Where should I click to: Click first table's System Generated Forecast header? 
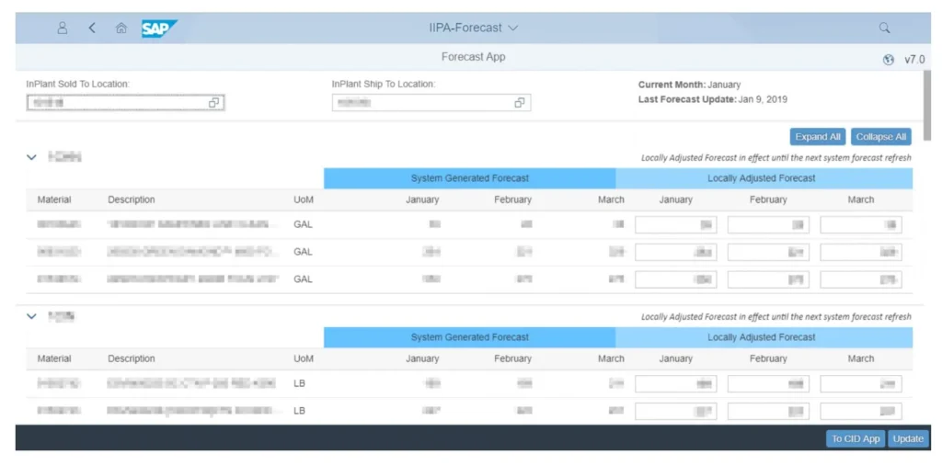point(470,178)
